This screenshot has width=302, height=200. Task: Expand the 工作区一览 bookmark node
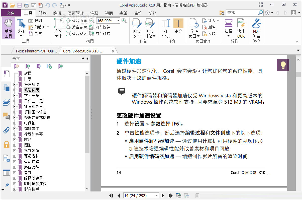[x=15, y=101]
